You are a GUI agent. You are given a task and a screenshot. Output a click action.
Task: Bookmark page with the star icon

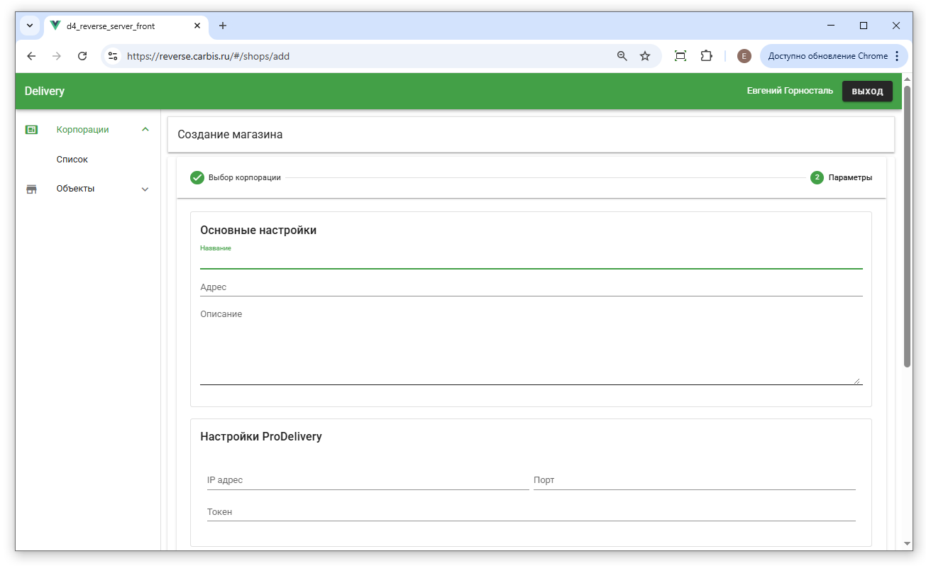[x=645, y=56]
